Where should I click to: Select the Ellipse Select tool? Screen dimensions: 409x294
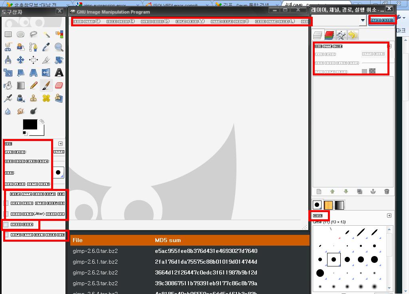coord(21,34)
